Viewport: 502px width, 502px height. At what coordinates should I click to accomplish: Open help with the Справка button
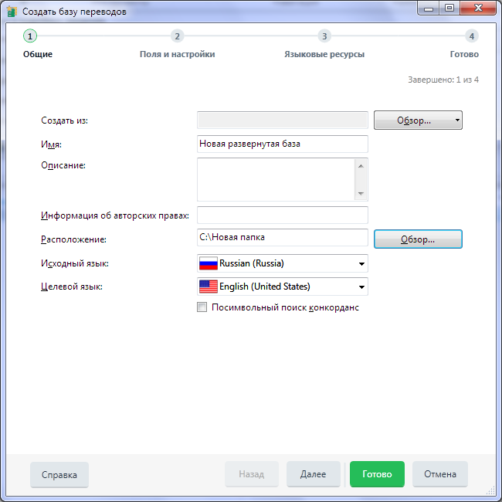tap(59, 475)
